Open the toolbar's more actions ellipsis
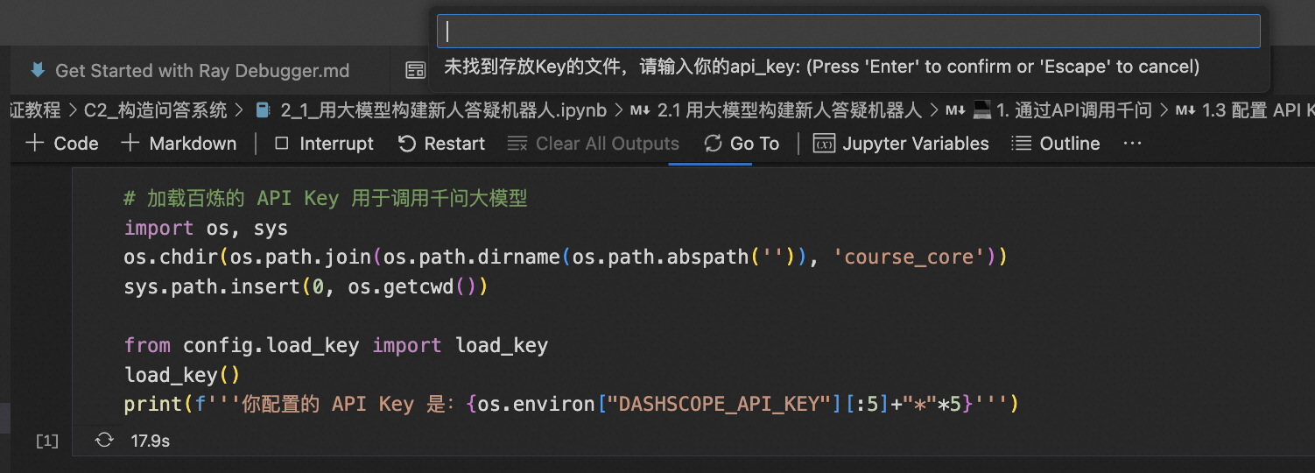 click(1132, 144)
